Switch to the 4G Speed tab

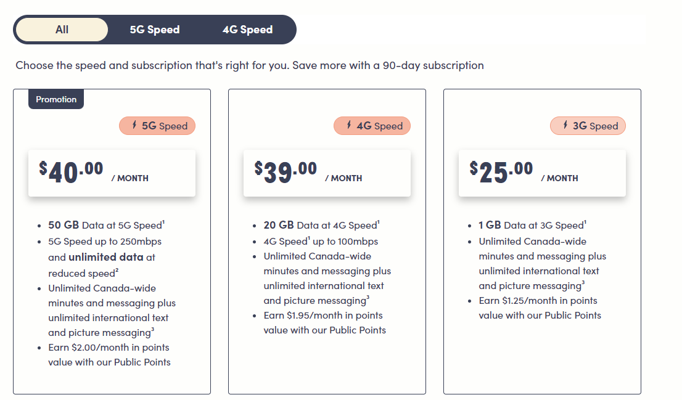pyautogui.click(x=247, y=29)
